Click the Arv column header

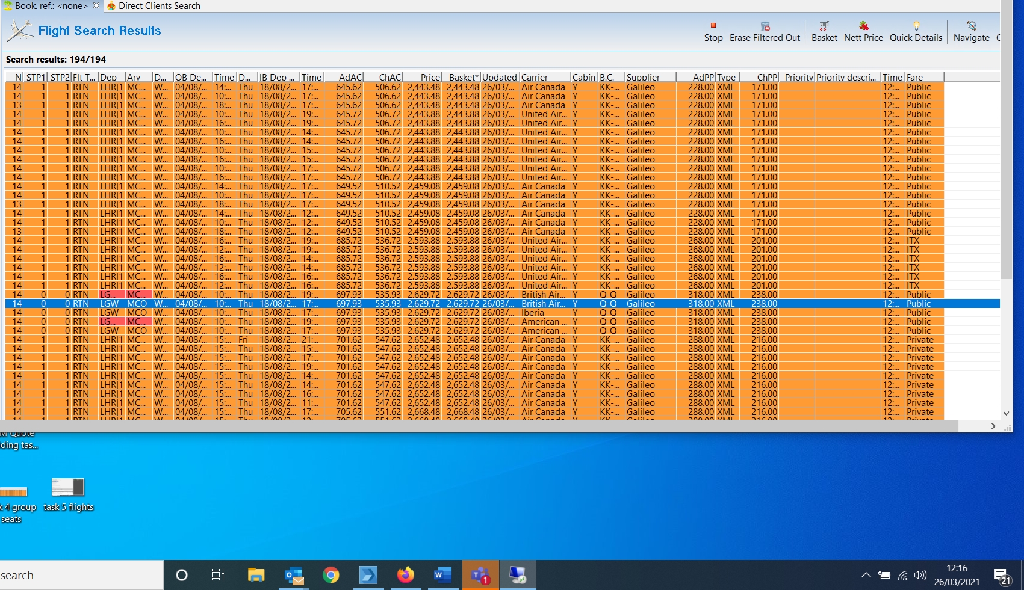pyautogui.click(x=138, y=77)
